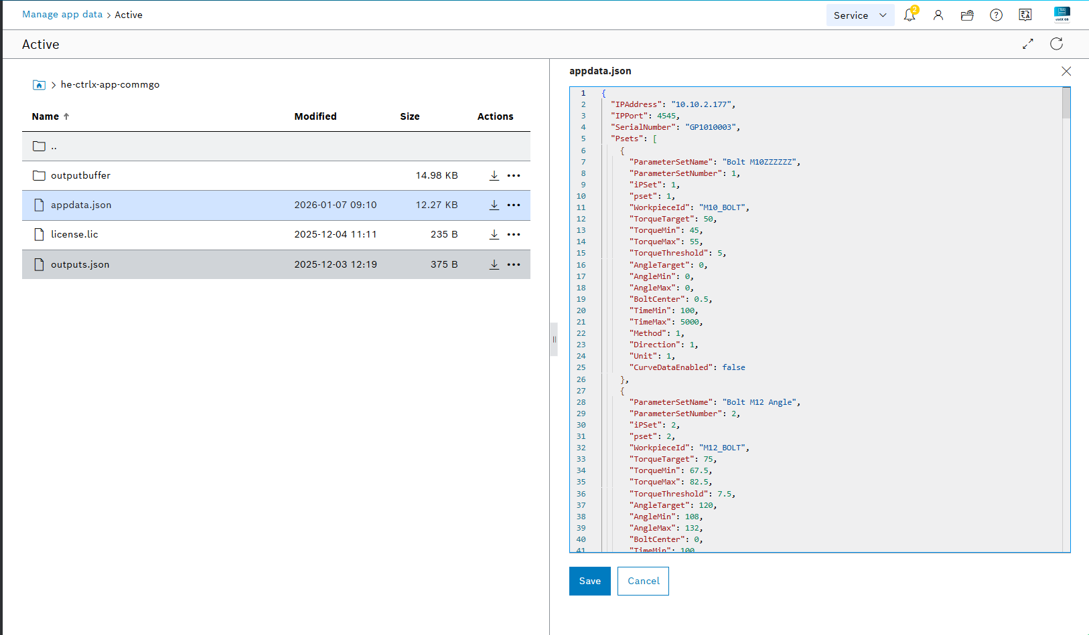Download license.lic file

pyautogui.click(x=494, y=234)
